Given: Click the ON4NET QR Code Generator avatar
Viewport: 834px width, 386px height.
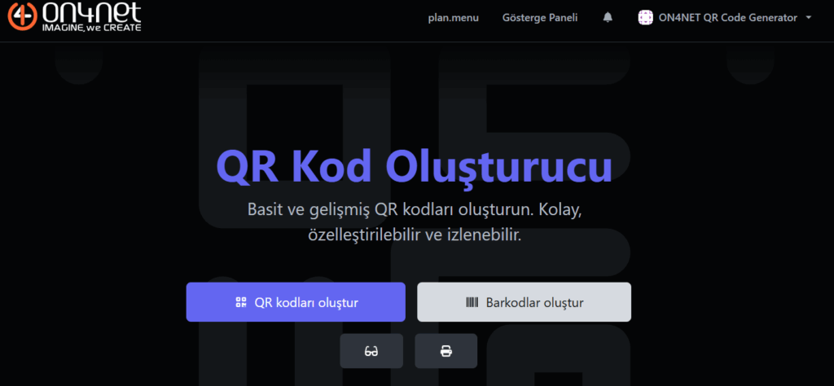Looking at the screenshot, I should (645, 18).
